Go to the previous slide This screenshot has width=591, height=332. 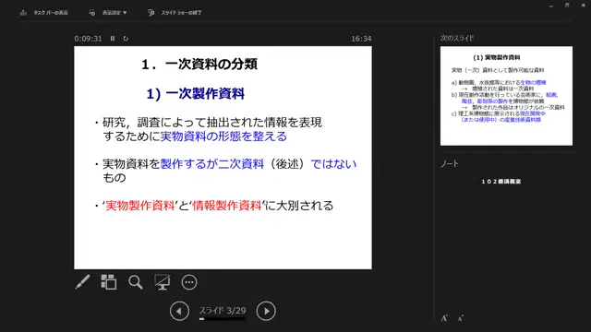point(179,311)
